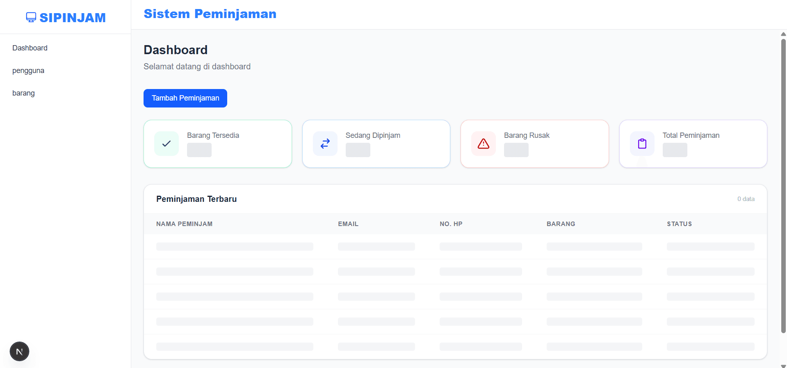787x368 pixels.
Task: Click the Selamat datang di dashboard subtitle
Action: 197,66
